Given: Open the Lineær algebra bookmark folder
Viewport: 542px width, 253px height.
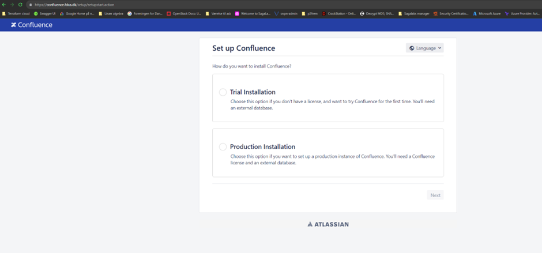Looking at the screenshot, I should tap(111, 13).
